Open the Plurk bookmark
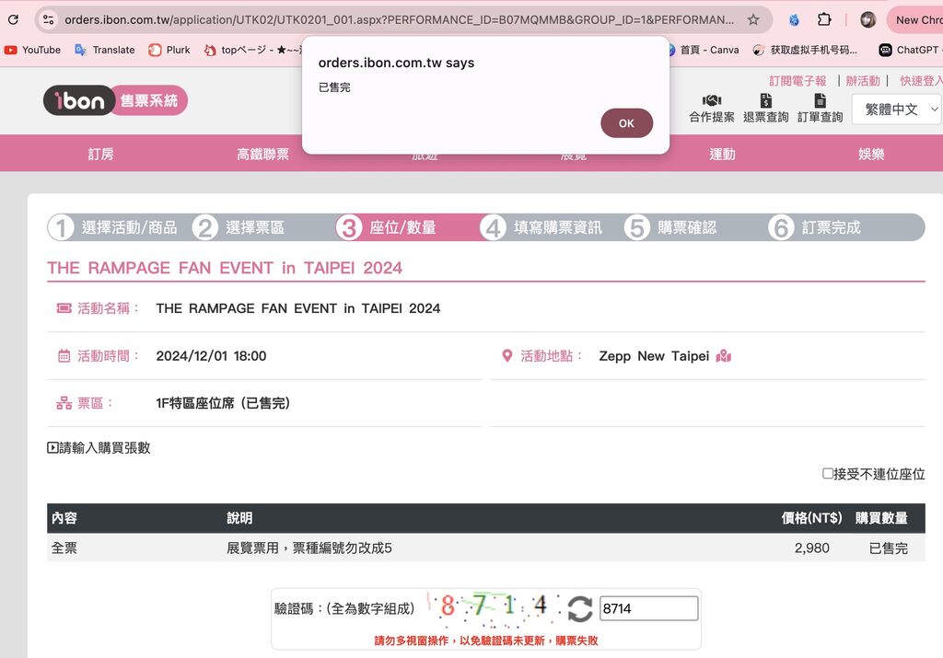Screen dimensions: 943x658 click(169, 50)
